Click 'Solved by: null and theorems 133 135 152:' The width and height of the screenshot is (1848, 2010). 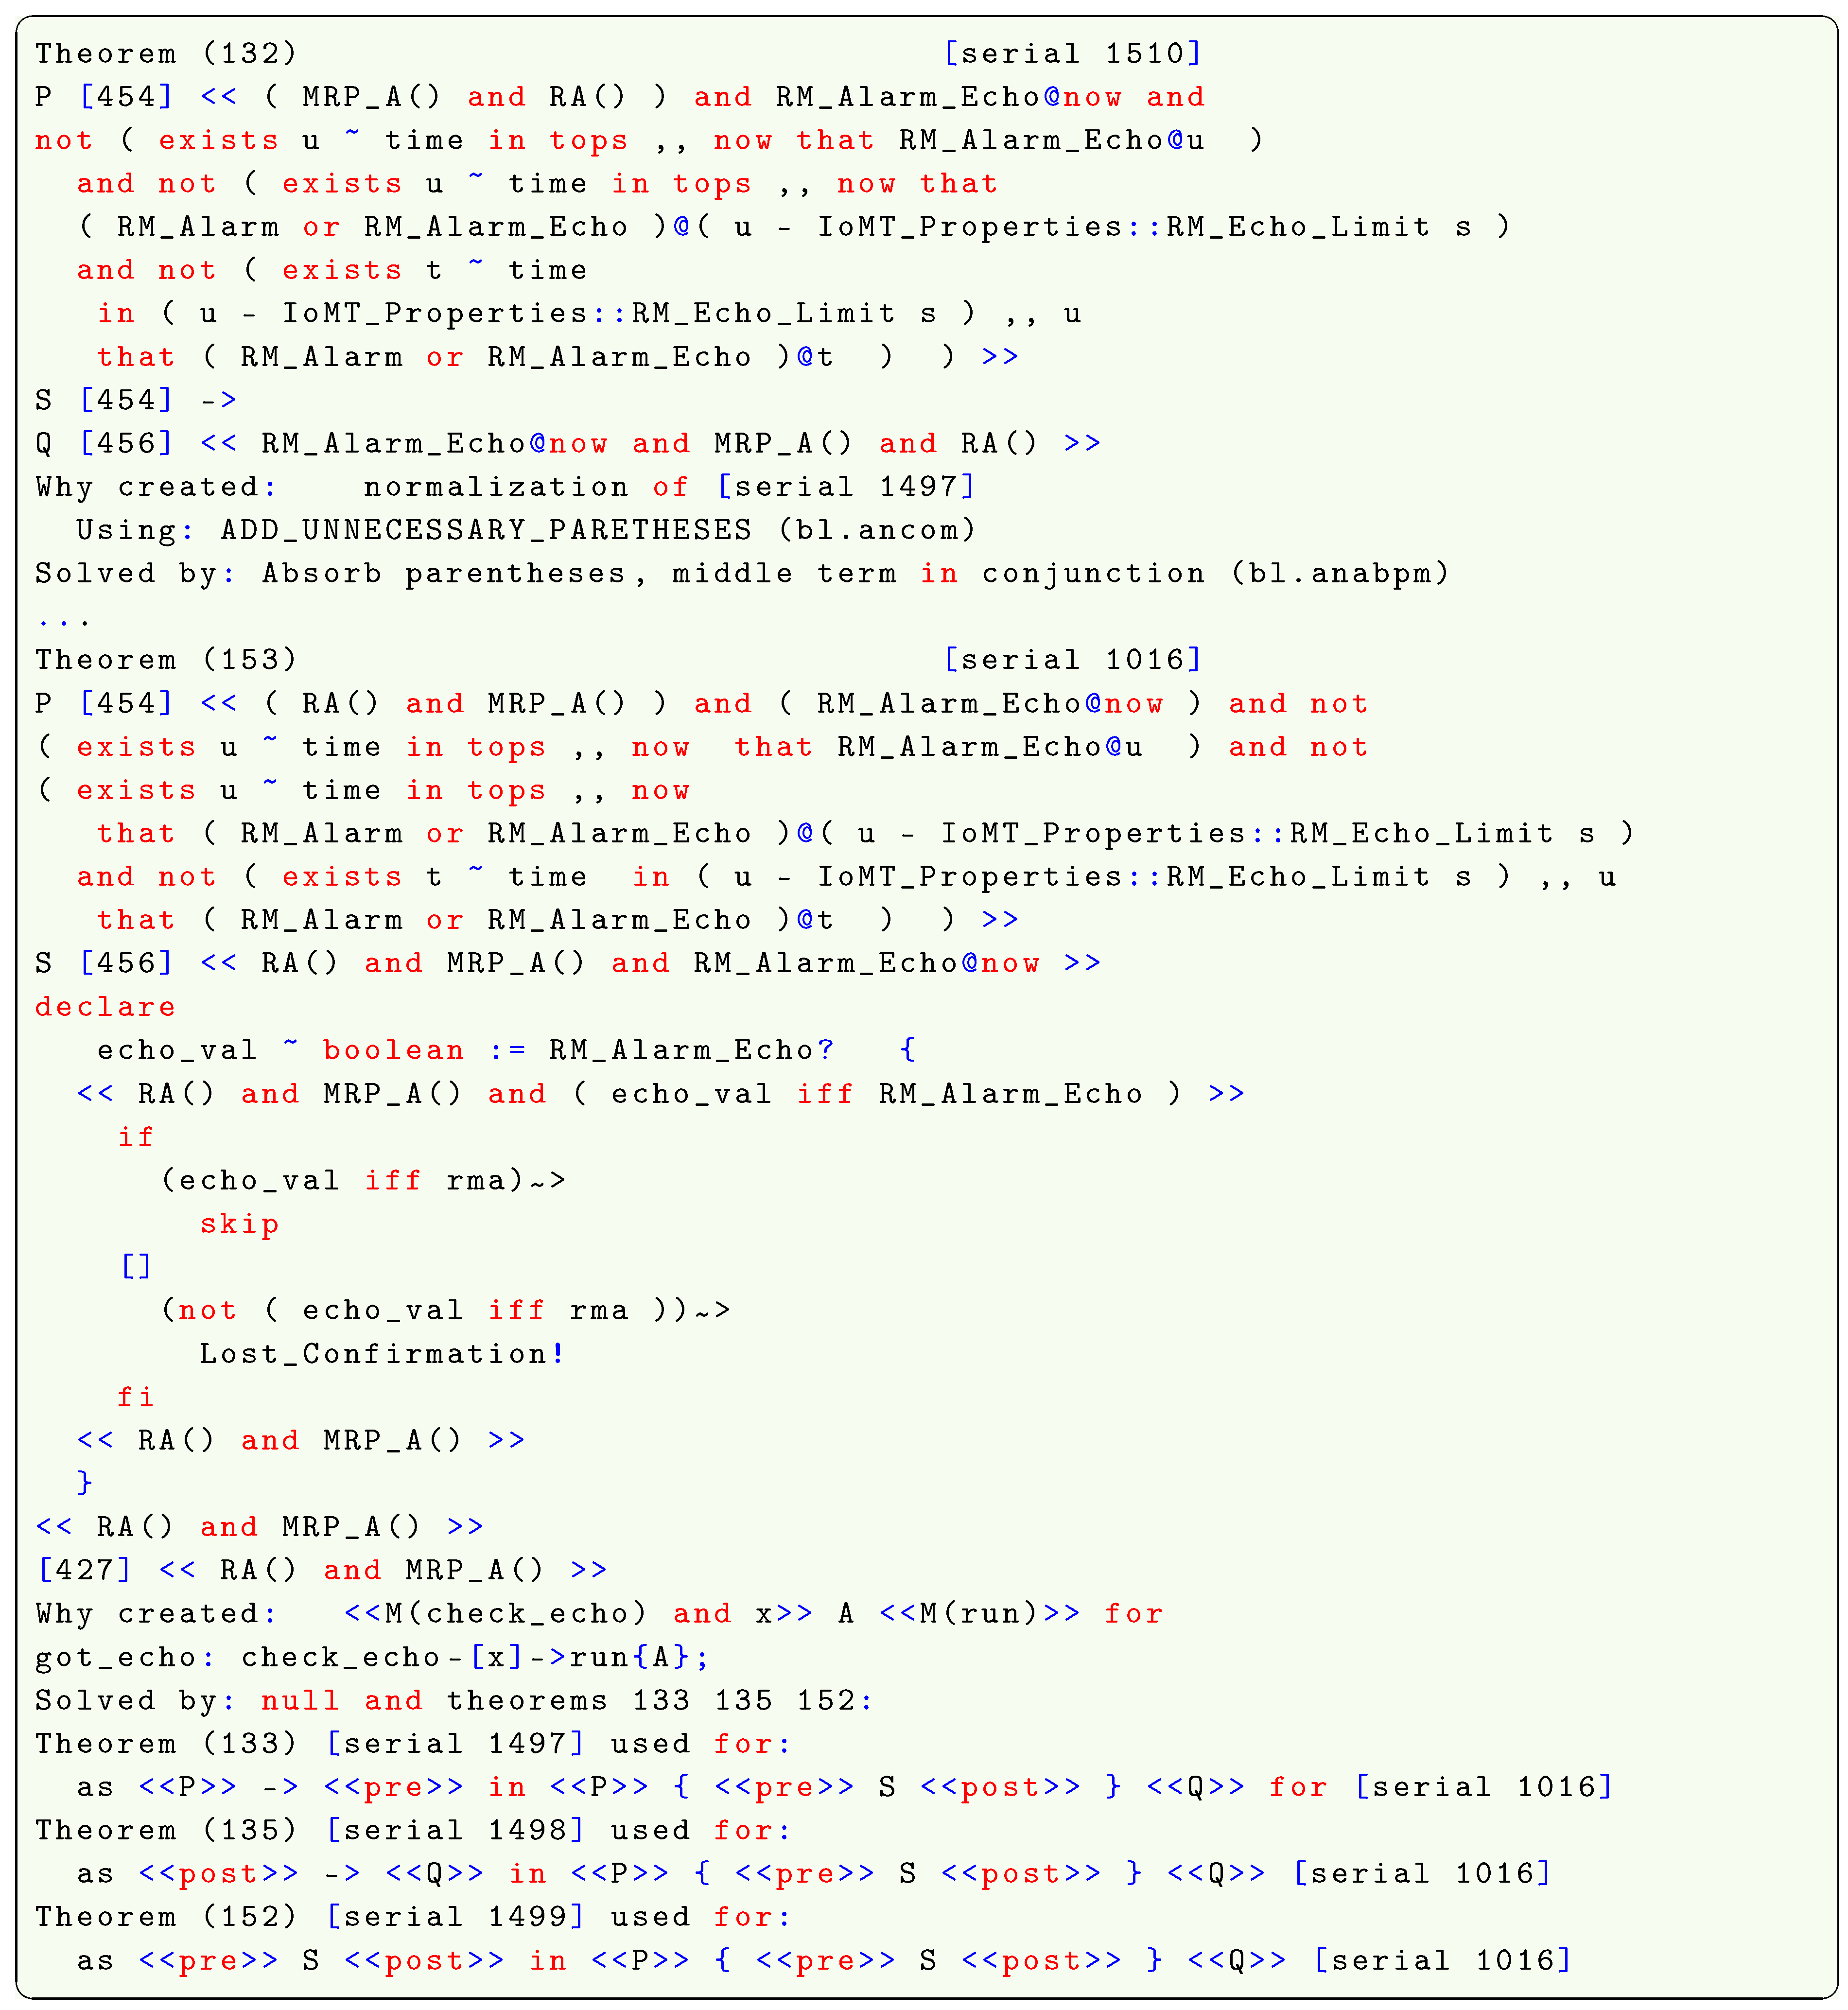click(x=454, y=1700)
